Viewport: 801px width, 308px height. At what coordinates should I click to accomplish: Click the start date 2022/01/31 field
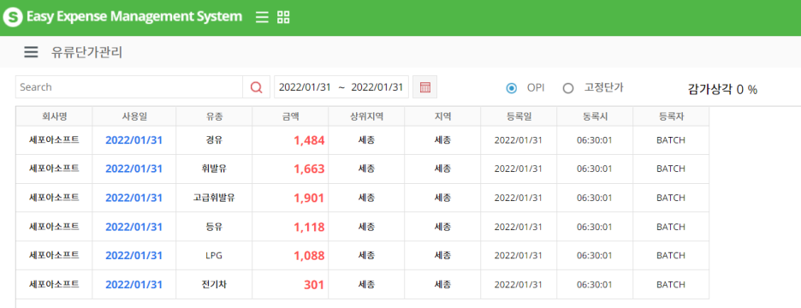[x=305, y=86]
